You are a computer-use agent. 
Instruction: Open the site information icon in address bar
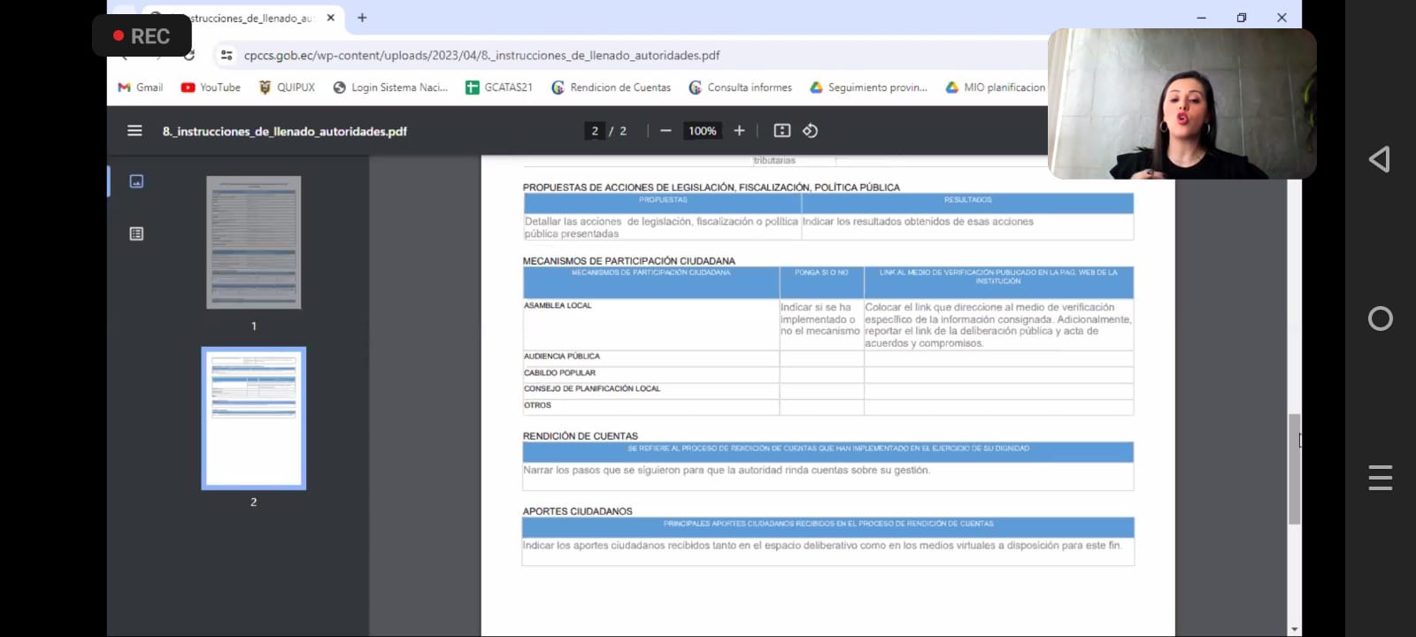(x=227, y=55)
